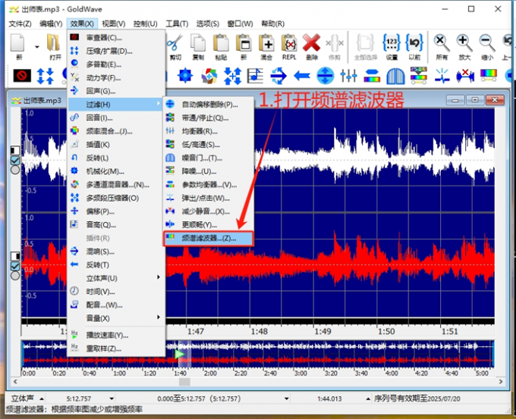
Task: Click the Cut scissors toolbar icon
Action: click(175, 42)
